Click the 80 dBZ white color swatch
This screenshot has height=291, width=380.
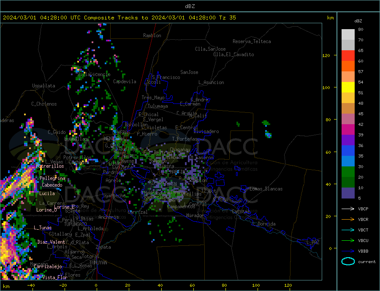pos(348,35)
